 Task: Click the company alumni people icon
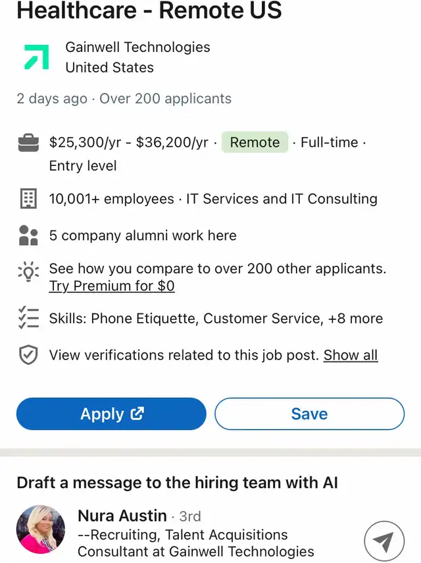tap(28, 236)
